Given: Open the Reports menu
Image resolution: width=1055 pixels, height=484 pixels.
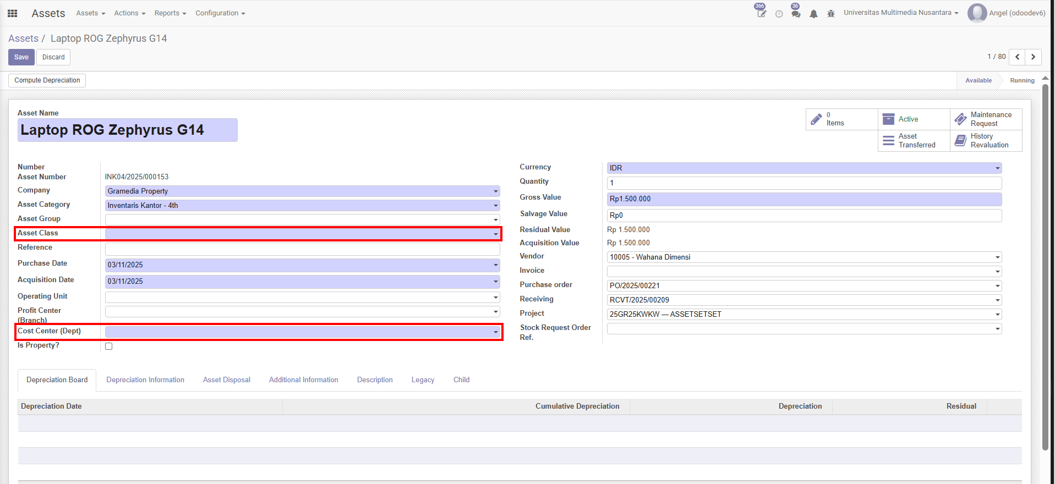Looking at the screenshot, I should (170, 13).
